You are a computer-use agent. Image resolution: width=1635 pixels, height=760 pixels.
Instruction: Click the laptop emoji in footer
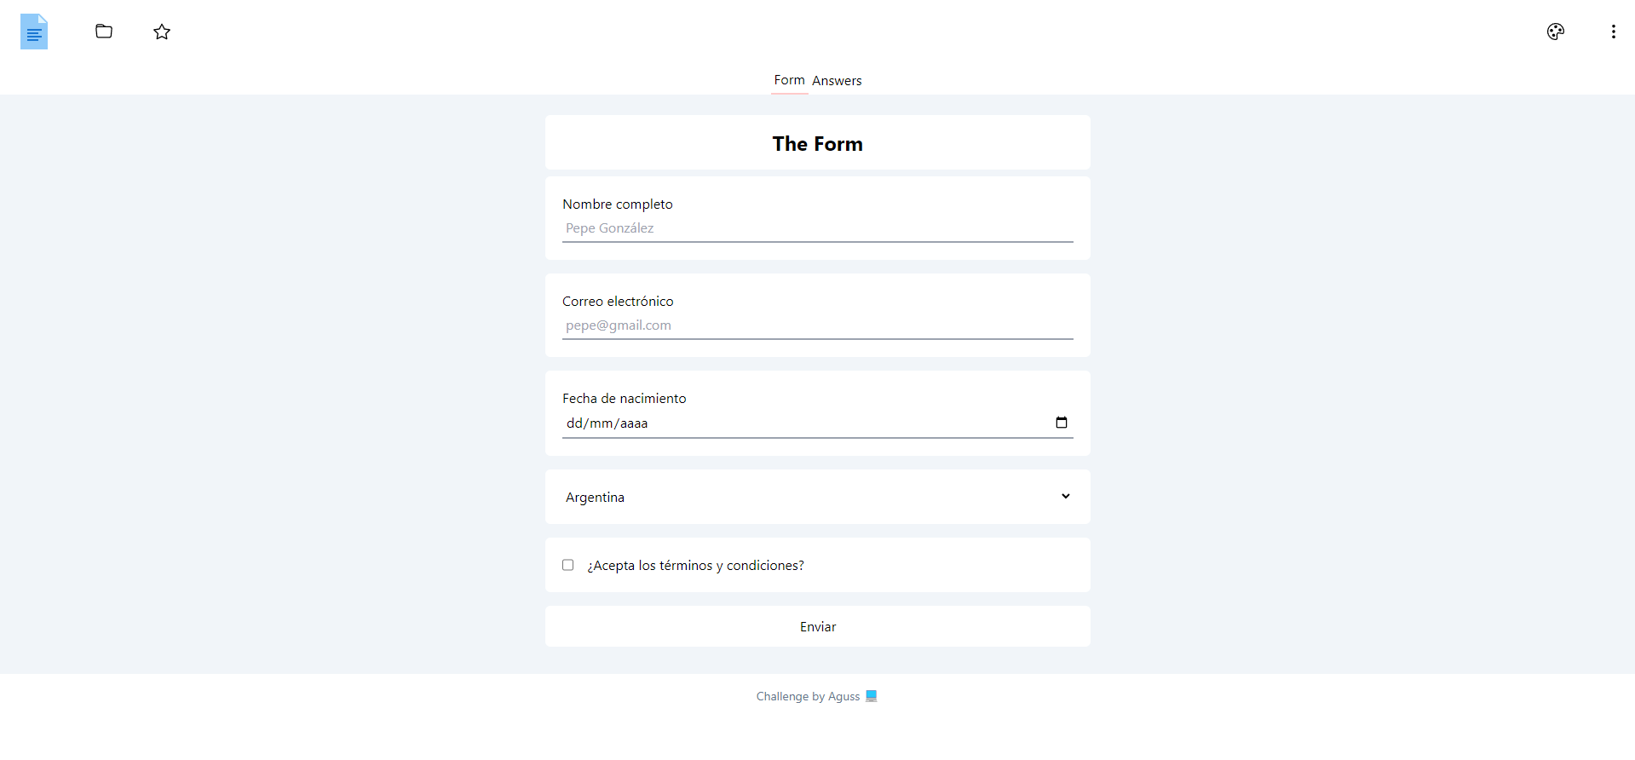(x=871, y=696)
